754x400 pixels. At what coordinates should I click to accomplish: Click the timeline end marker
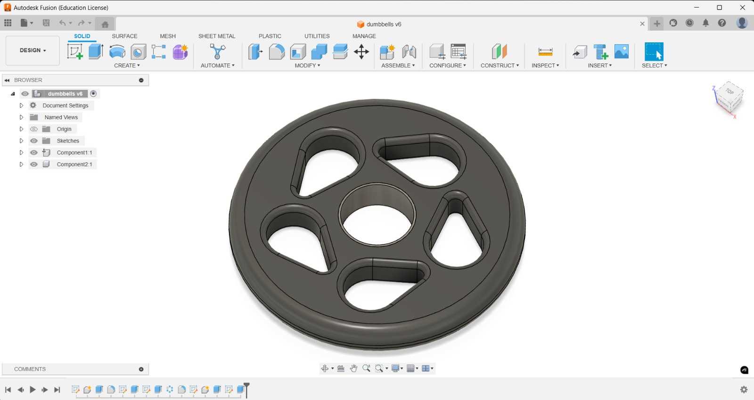246,391
